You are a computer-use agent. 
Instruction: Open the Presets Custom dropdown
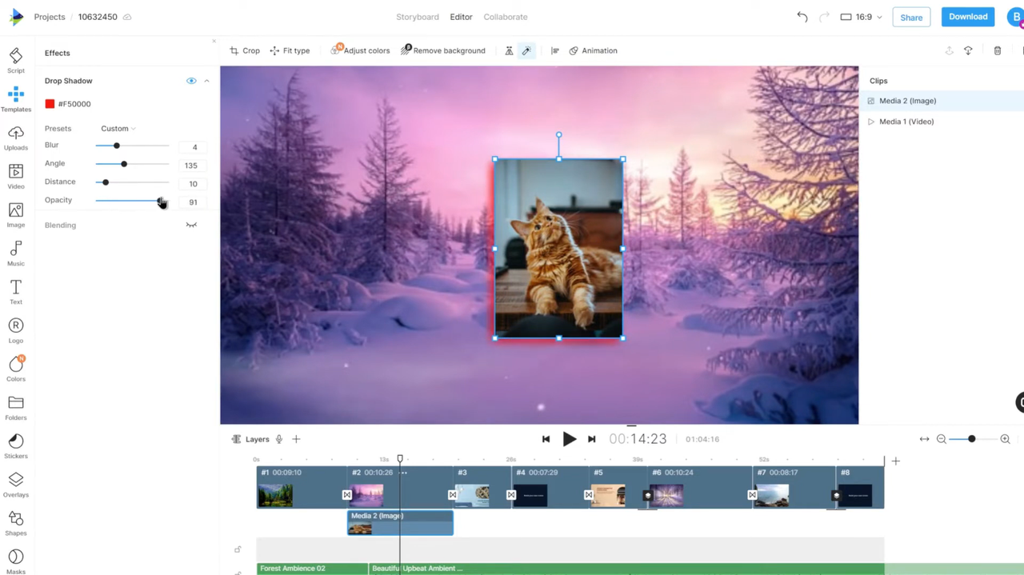(x=118, y=129)
